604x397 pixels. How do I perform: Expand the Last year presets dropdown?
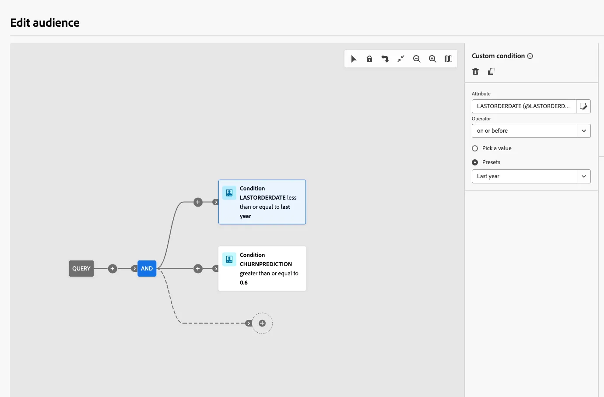pyautogui.click(x=531, y=176)
